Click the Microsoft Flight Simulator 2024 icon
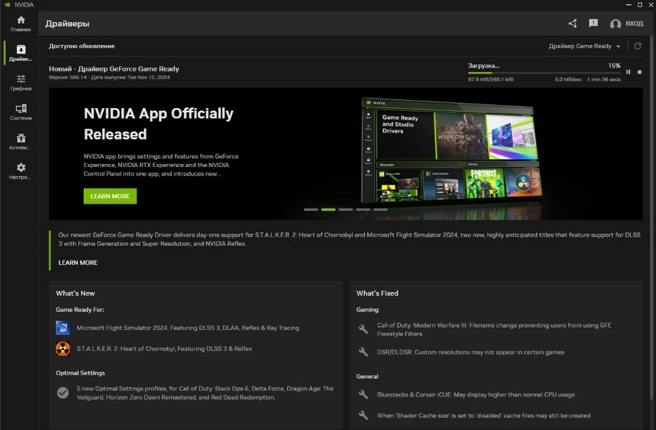Screen dimensions: 656x430 point(63,327)
